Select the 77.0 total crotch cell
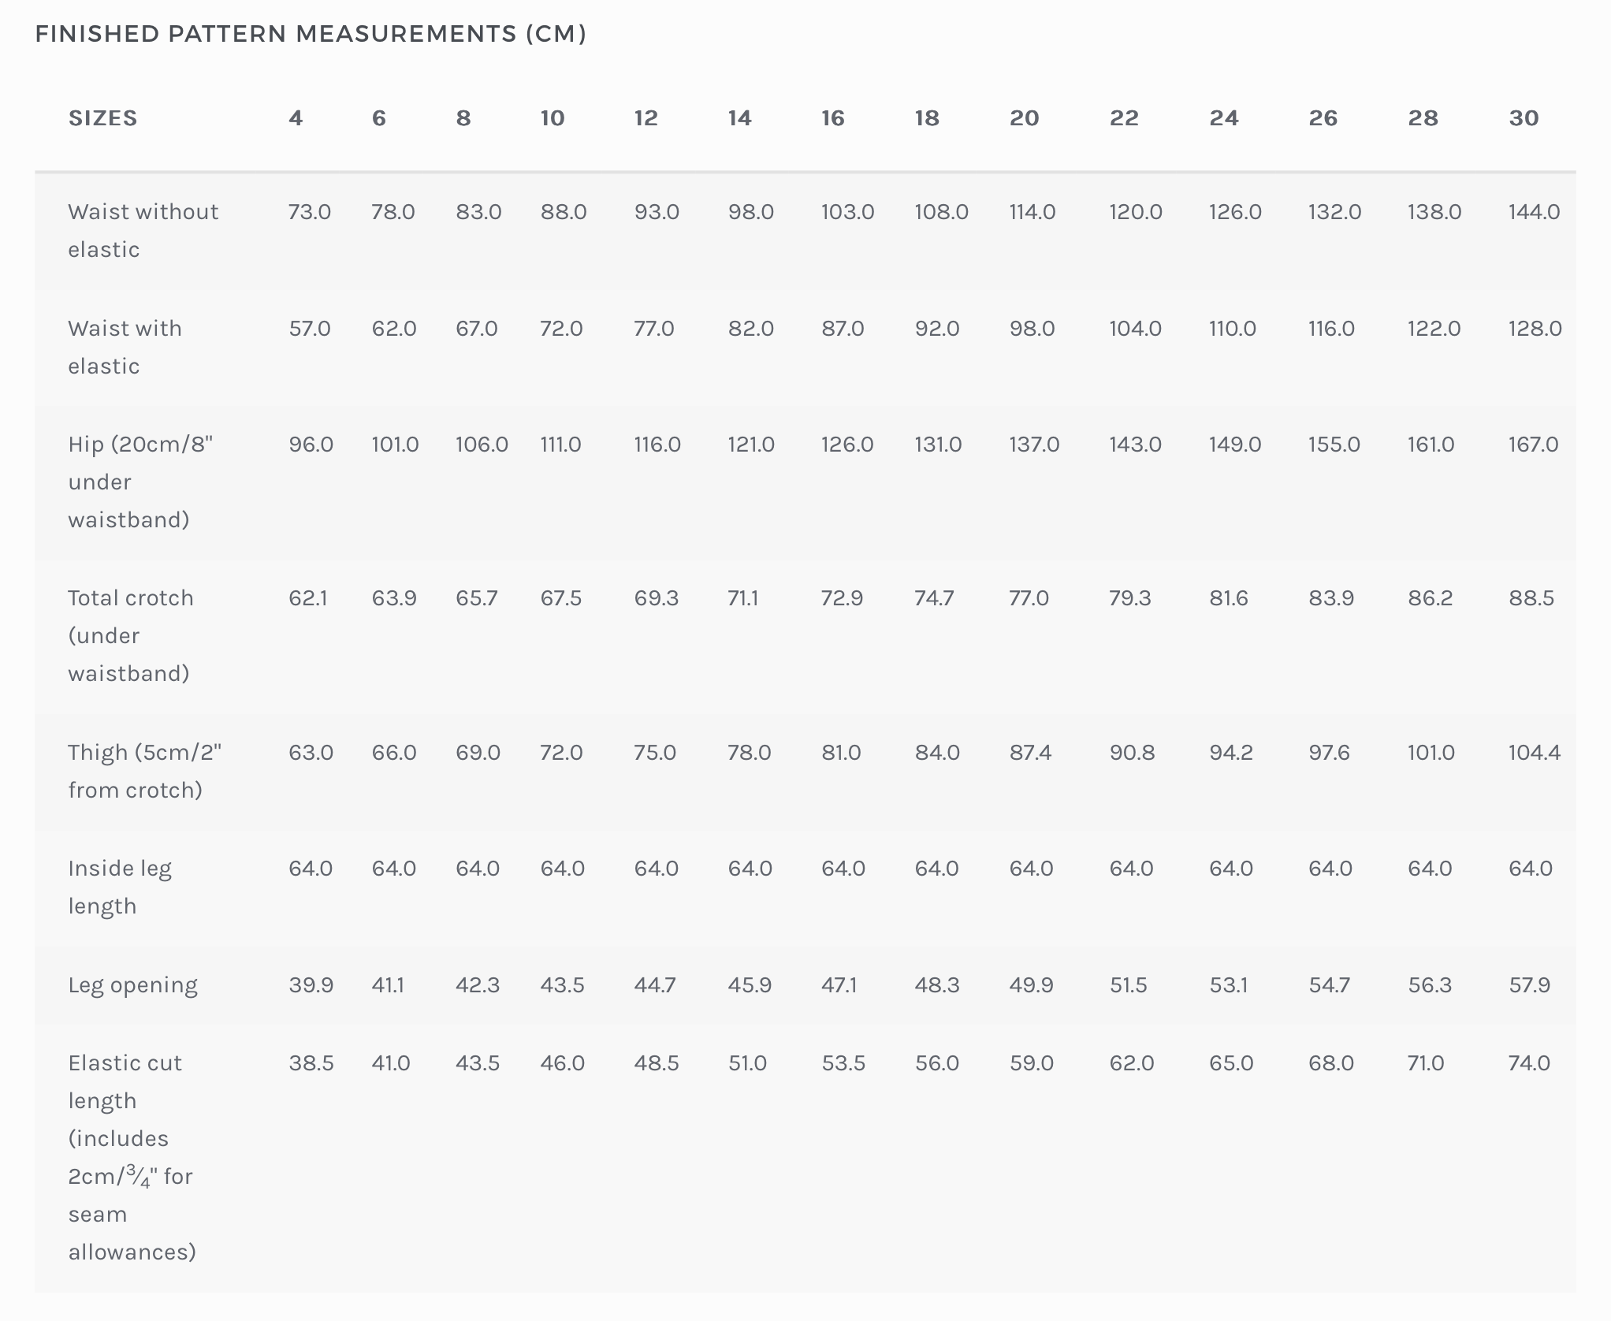The height and width of the screenshot is (1321, 1611). 1029,598
